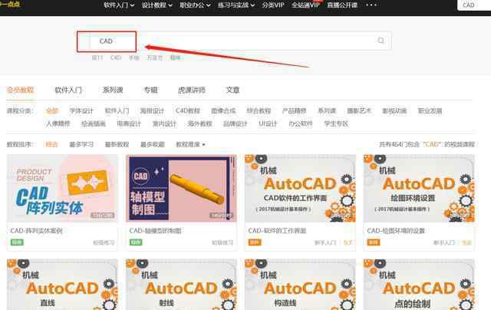Click the C4D hot keyword below search
This screenshot has width=491, height=310.
[x=116, y=58]
